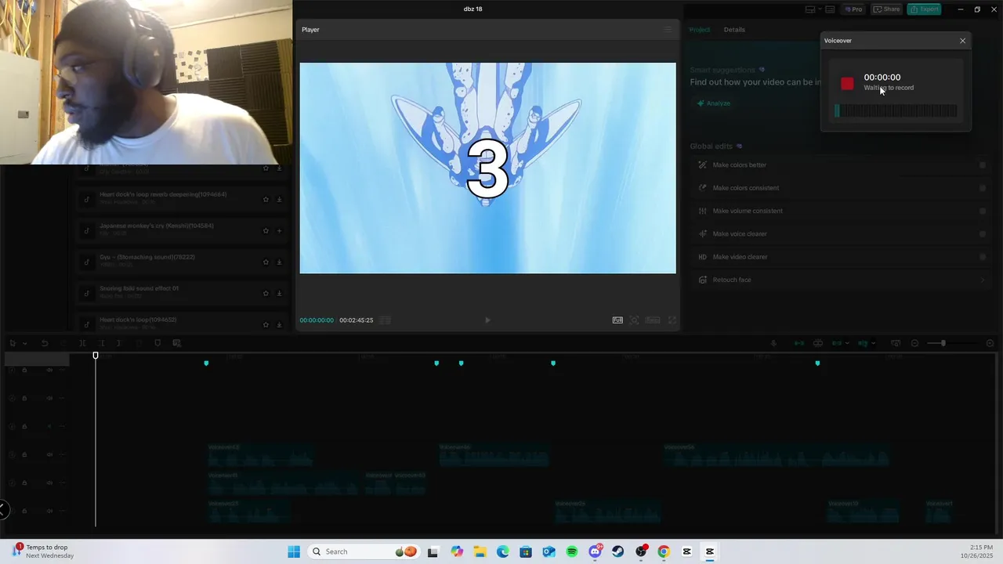Enter fullscreen with the player expand icon
Image resolution: width=1003 pixels, height=564 pixels.
pyautogui.click(x=672, y=320)
